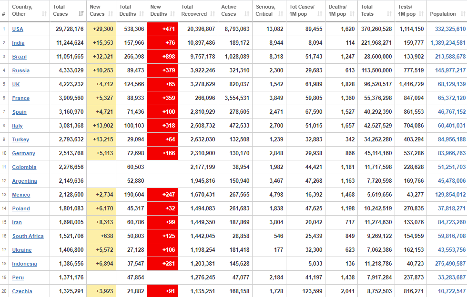Image resolution: width=467 pixels, height=297 pixels.
Task: Open Indonesia population link 275,490,587
Action: click(450, 264)
